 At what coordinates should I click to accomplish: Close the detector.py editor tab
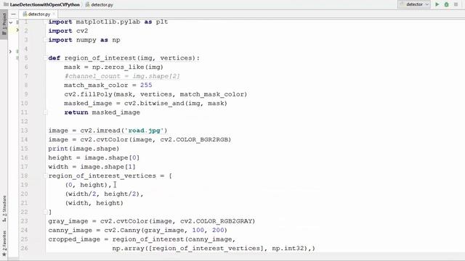click(54, 14)
